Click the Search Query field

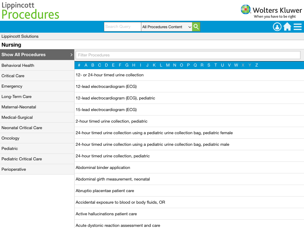[123, 27]
